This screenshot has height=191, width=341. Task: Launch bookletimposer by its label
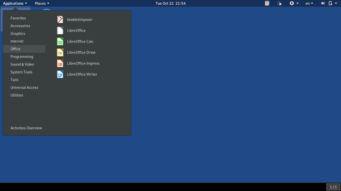pos(80,19)
